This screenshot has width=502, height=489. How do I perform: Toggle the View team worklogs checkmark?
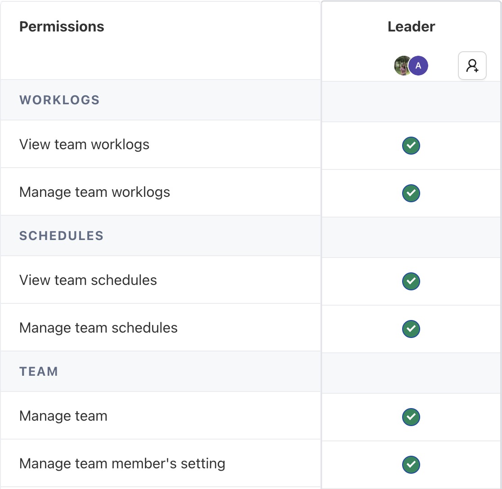point(411,146)
